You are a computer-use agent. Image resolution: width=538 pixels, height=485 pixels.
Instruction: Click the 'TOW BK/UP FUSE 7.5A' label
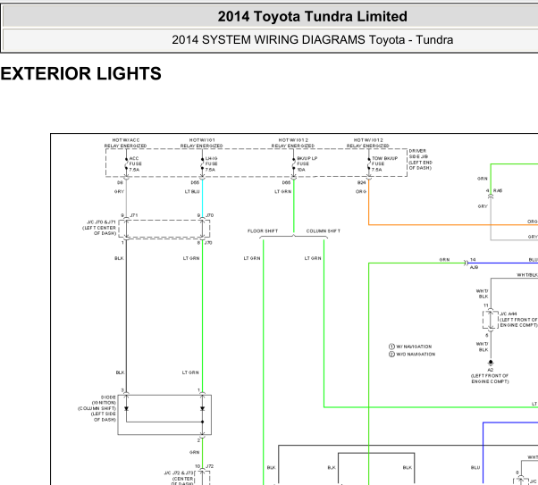coord(384,164)
